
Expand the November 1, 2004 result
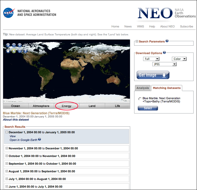tap(7, 148)
